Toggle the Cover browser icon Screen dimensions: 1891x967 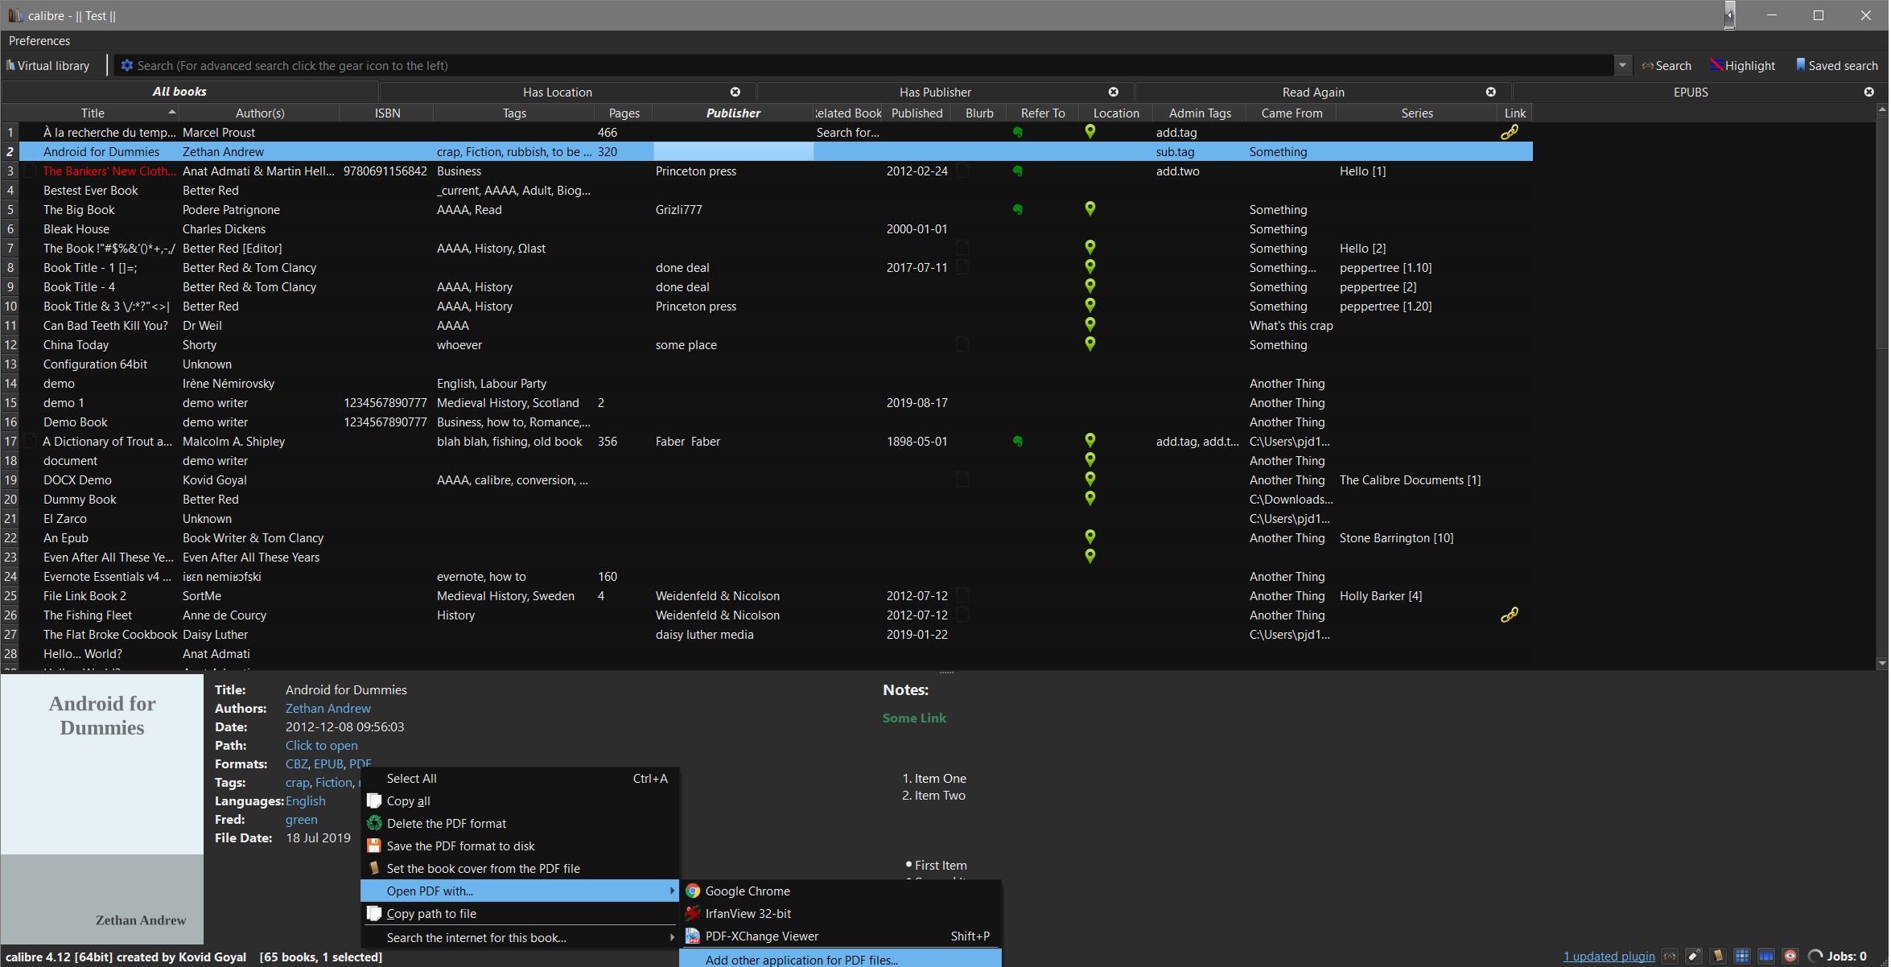1766,957
